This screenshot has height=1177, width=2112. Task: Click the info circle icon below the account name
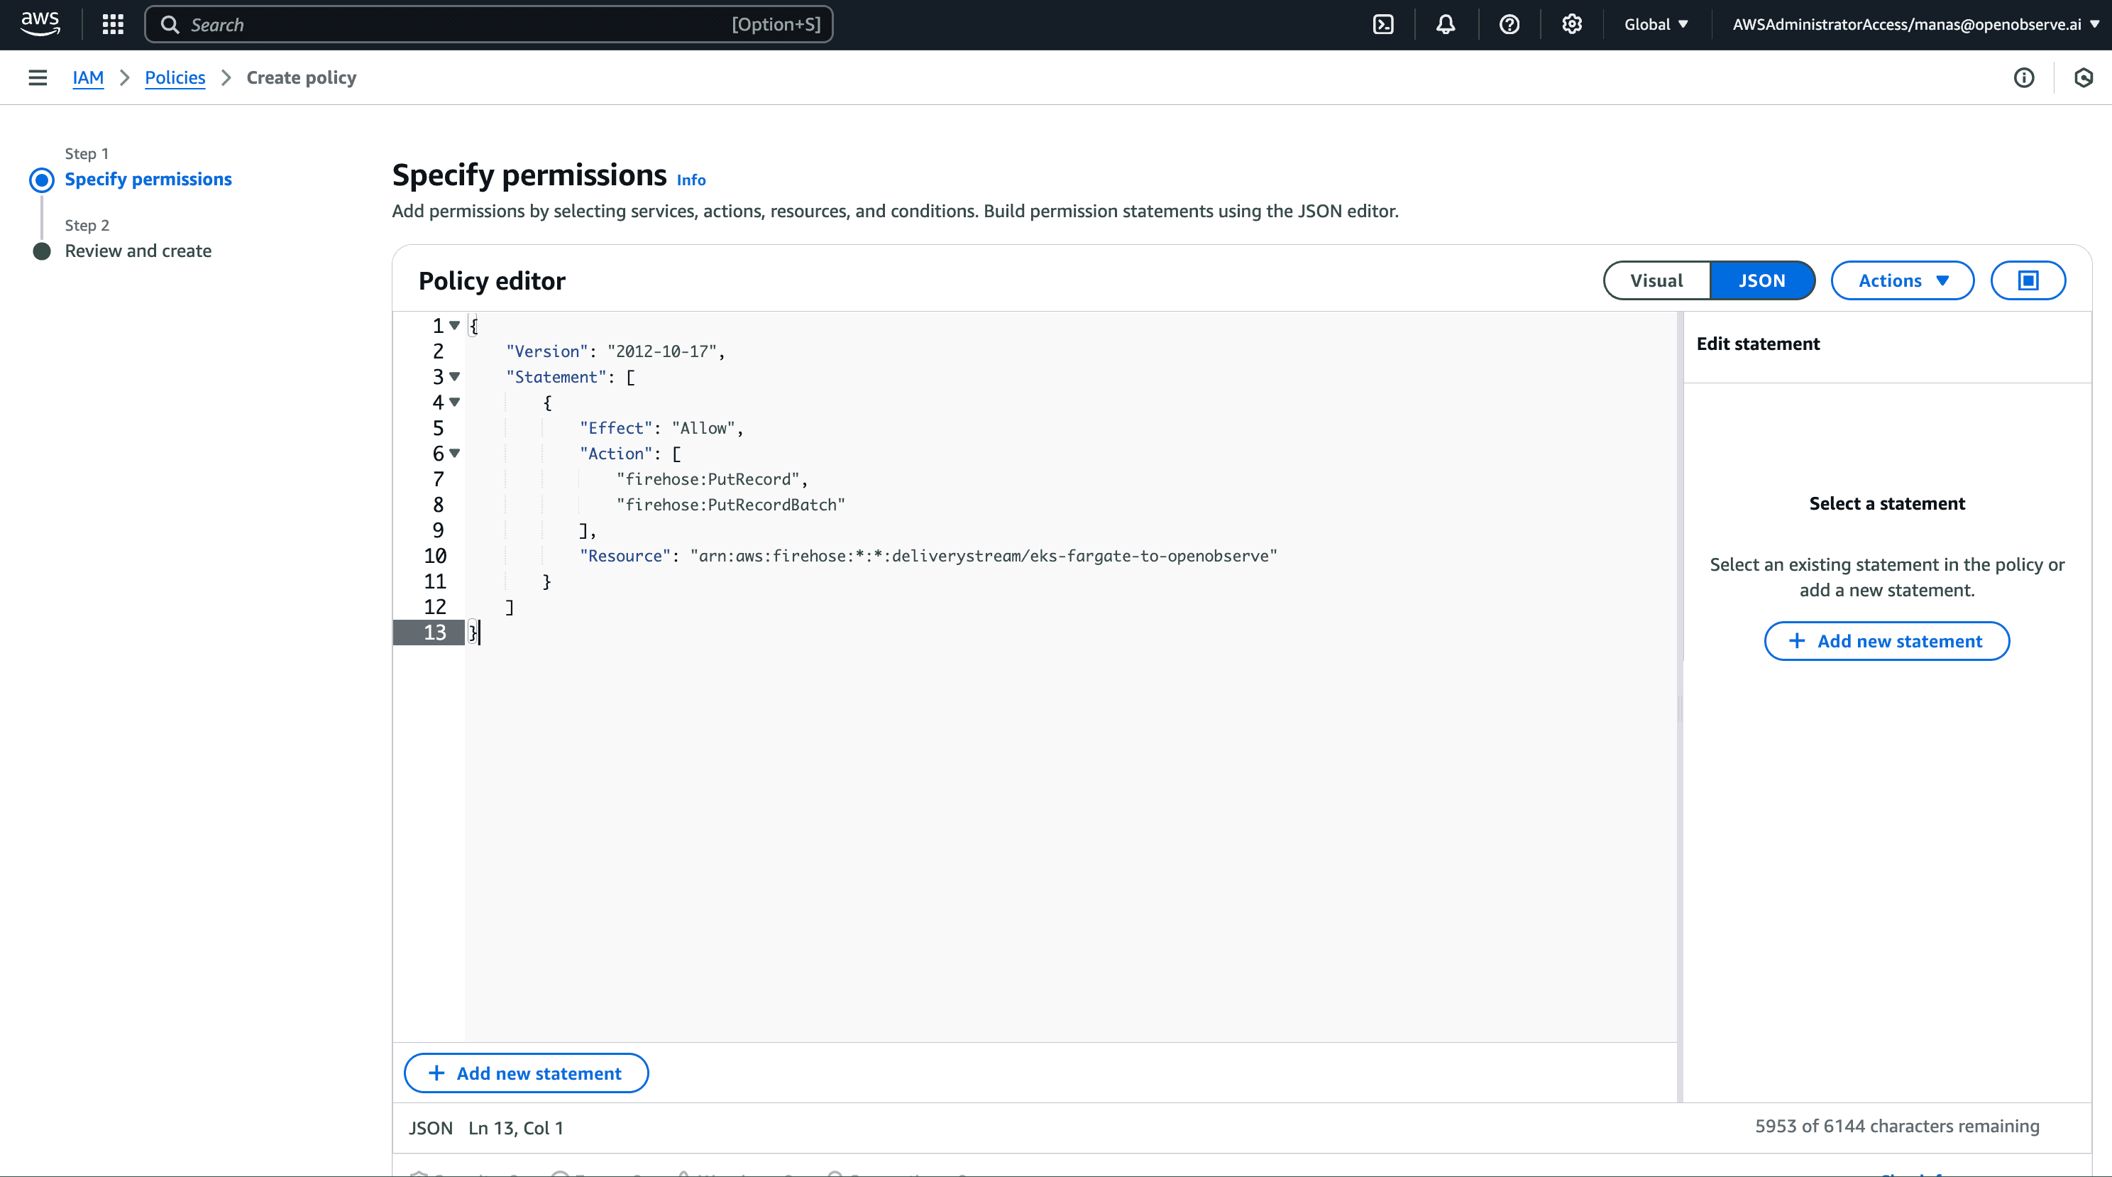[x=2023, y=78]
